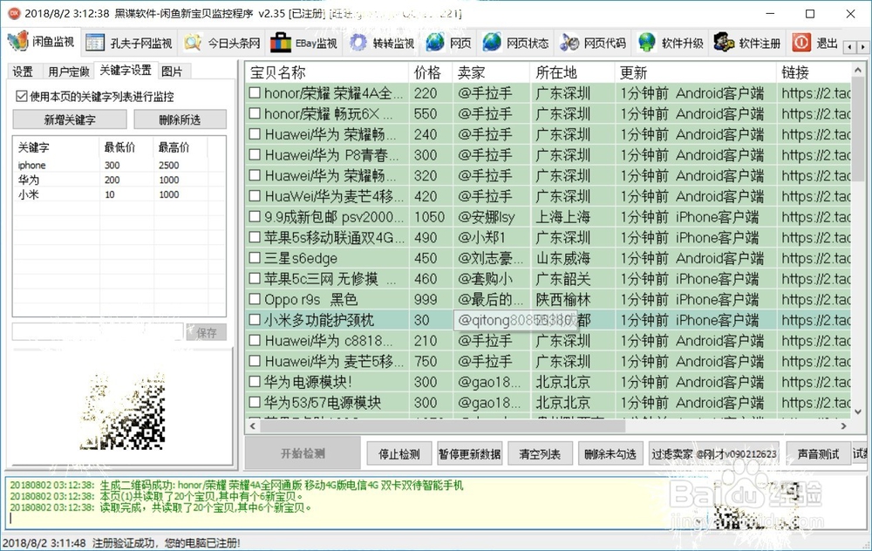Screen dimensions: 872x551
Task: Click the vertical scrollbar down arrow
Action: (x=857, y=412)
